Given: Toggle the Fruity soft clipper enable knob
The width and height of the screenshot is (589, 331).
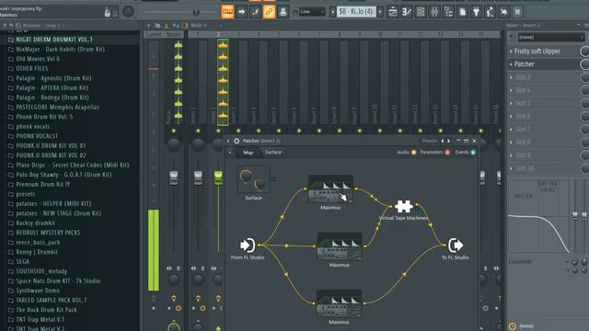Looking at the screenshot, I should [584, 51].
